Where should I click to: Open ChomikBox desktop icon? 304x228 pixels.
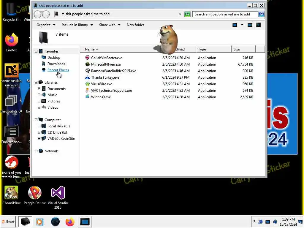point(12,195)
